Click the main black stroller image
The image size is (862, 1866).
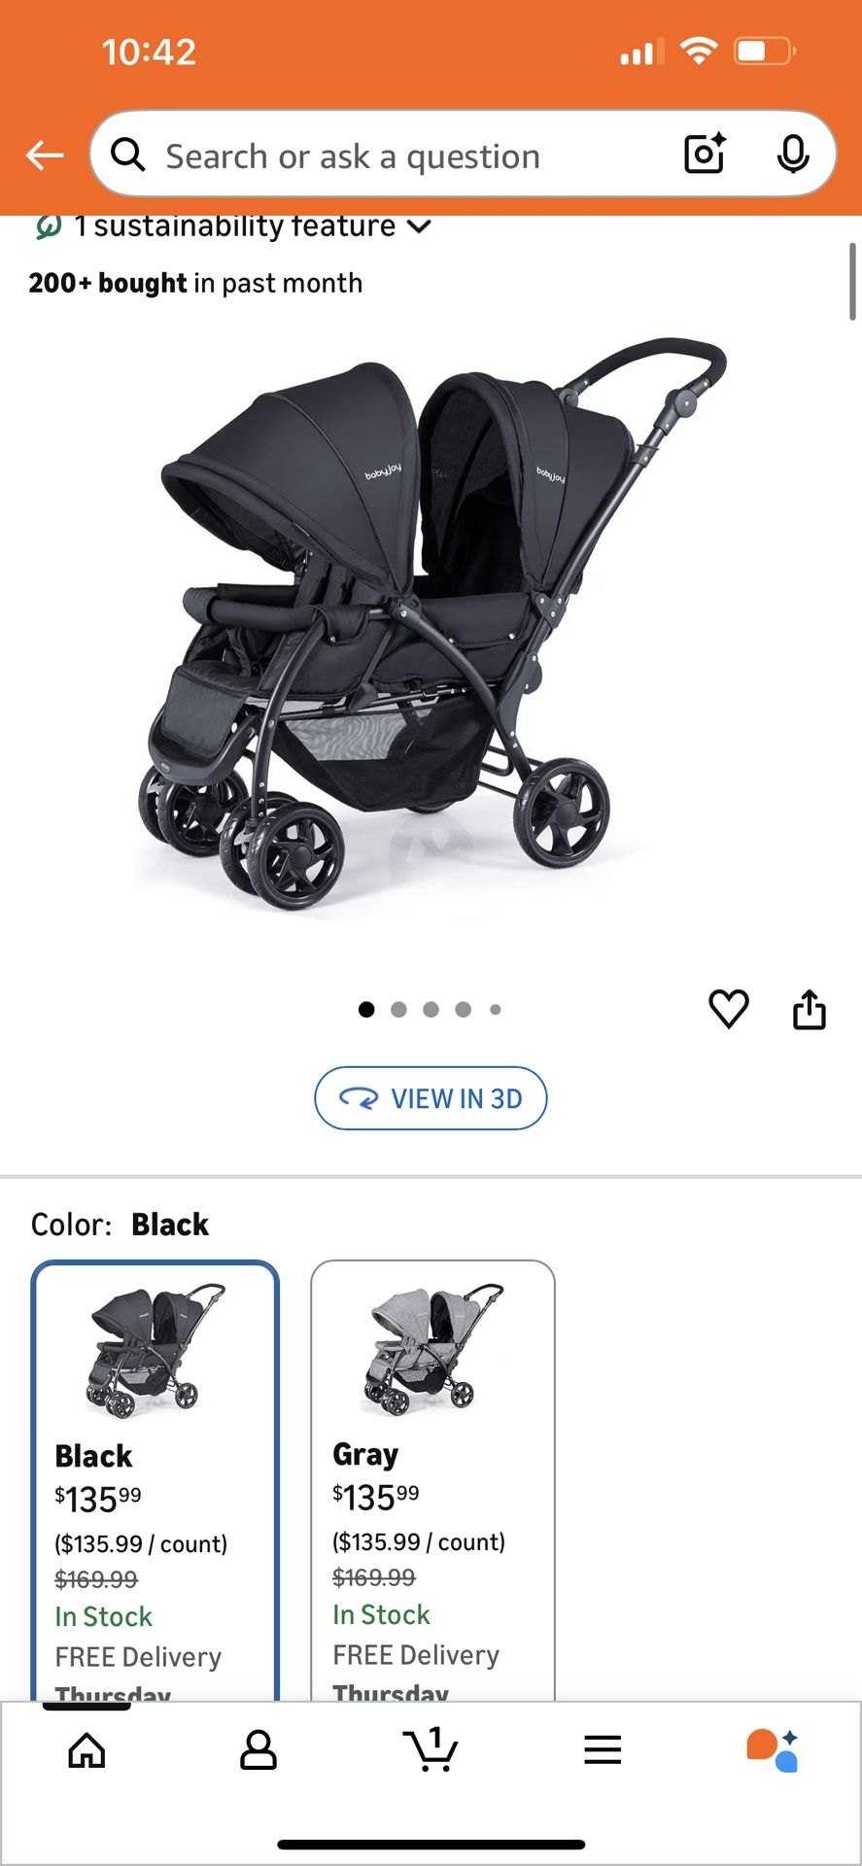[x=431, y=624]
